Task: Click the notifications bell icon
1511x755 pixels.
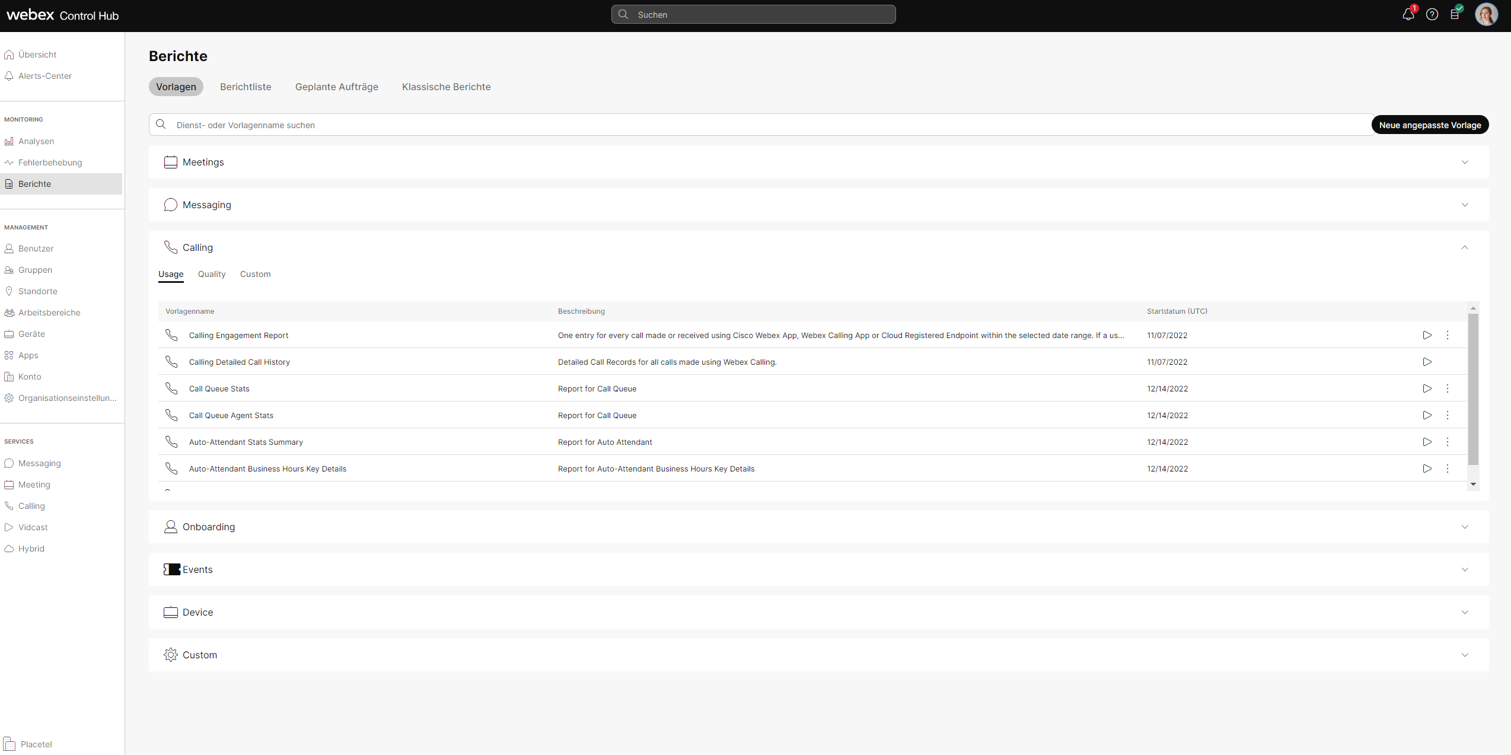Action: pos(1408,14)
